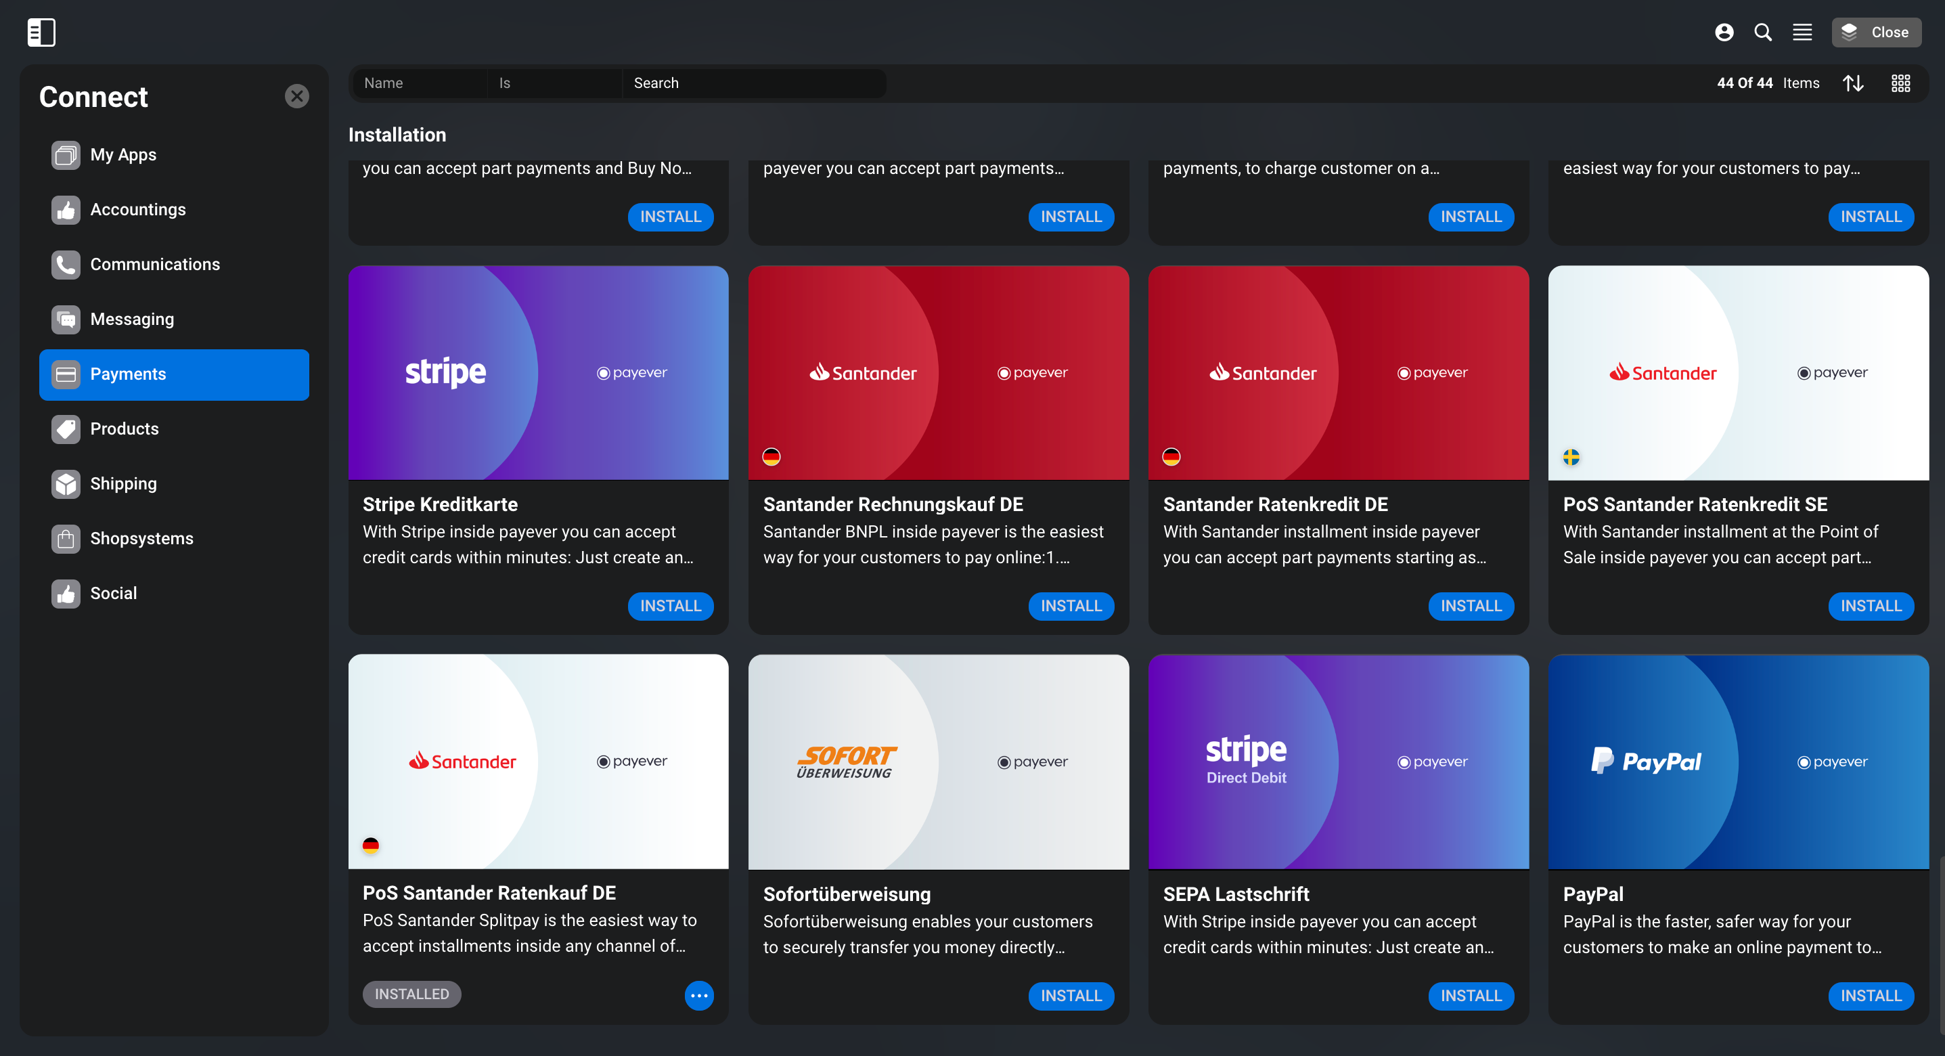Click the PayPal title text
The width and height of the screenshot is (1945, 1056).
click(x=1593, y=895)
